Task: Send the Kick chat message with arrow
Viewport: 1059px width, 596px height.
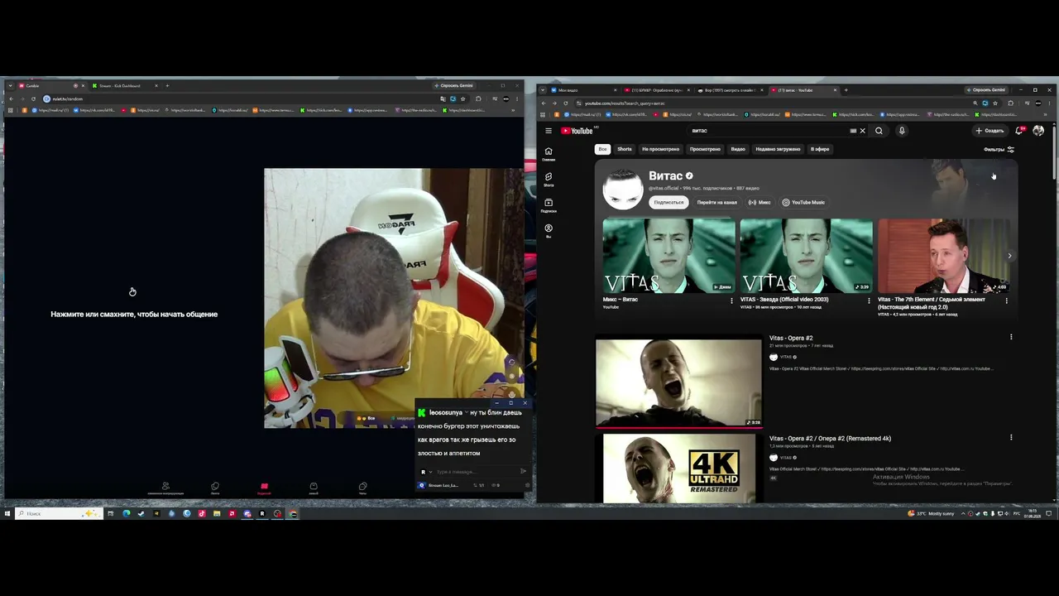Action: tap(523, 472)
